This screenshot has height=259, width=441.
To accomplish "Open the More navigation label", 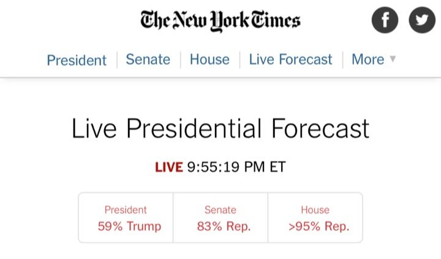I will click(x=367, y=59).
